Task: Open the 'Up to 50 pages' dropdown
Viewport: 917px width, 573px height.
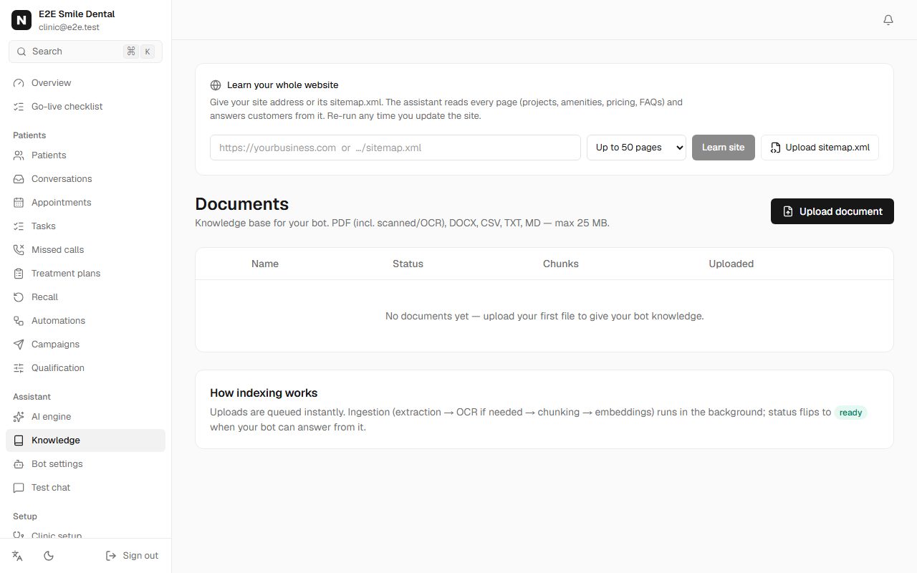Action: coord(636,148)
